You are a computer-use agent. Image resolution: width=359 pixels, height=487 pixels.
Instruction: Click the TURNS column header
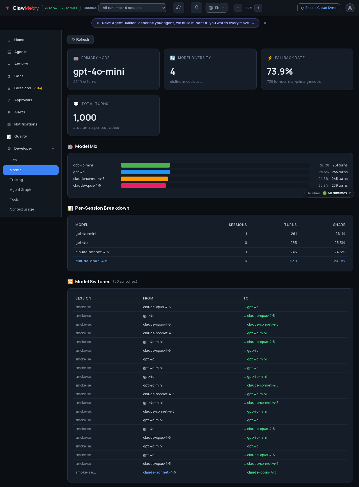click(x=290, y=225)
